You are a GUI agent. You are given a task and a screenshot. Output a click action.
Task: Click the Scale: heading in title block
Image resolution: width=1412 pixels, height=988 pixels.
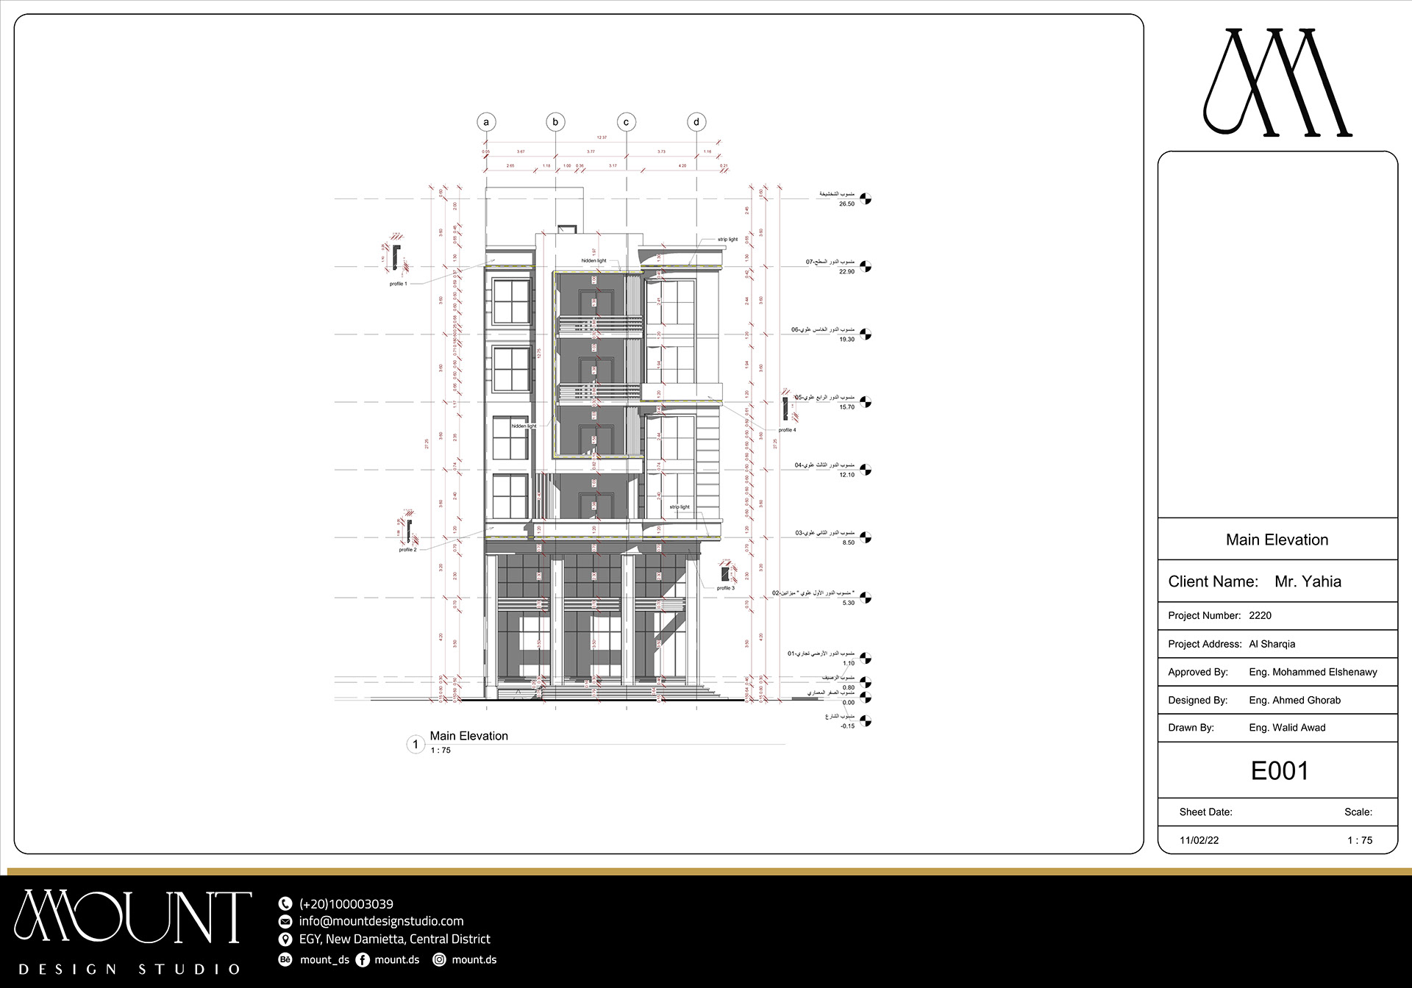(1358, 812)
